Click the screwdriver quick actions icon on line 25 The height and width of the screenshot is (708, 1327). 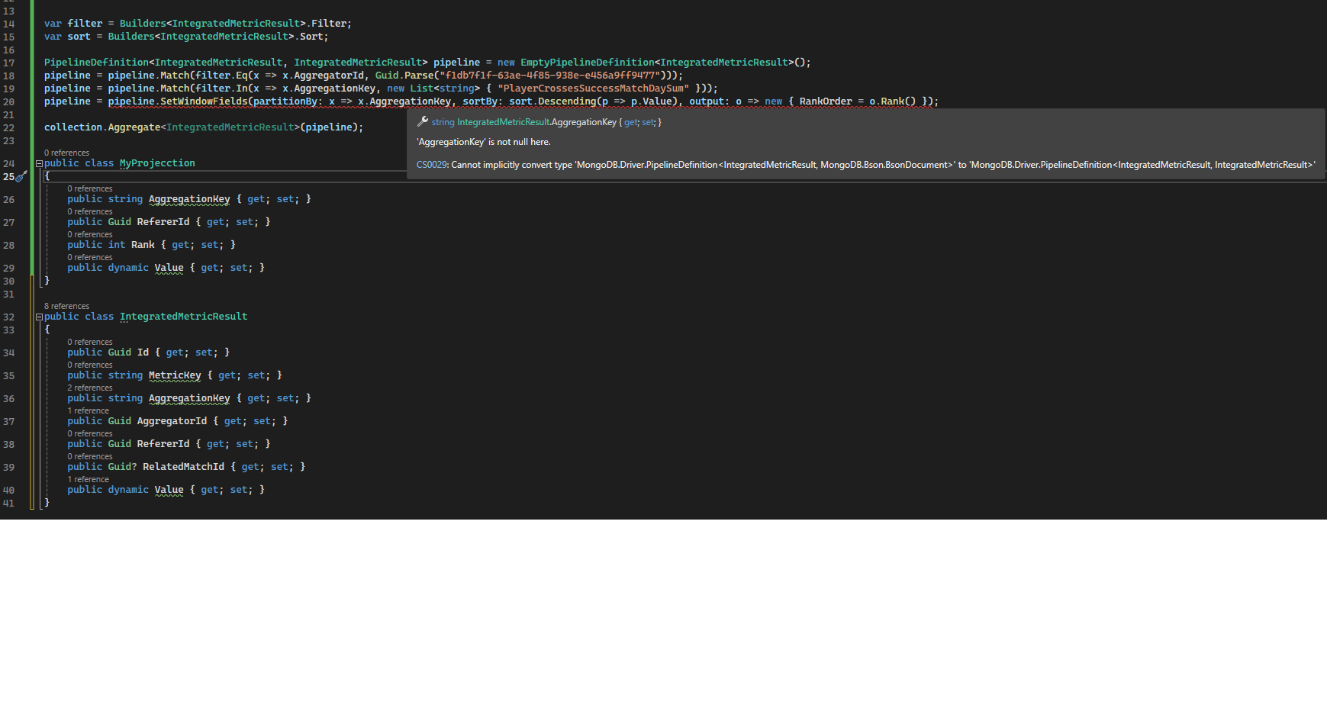pyautogui.click(x=21, y=176)
